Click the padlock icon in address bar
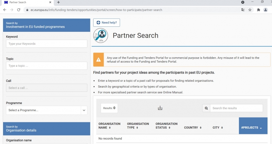Image resolution: width=272 pixels, height=144 pixels. (x=27, y=10)
